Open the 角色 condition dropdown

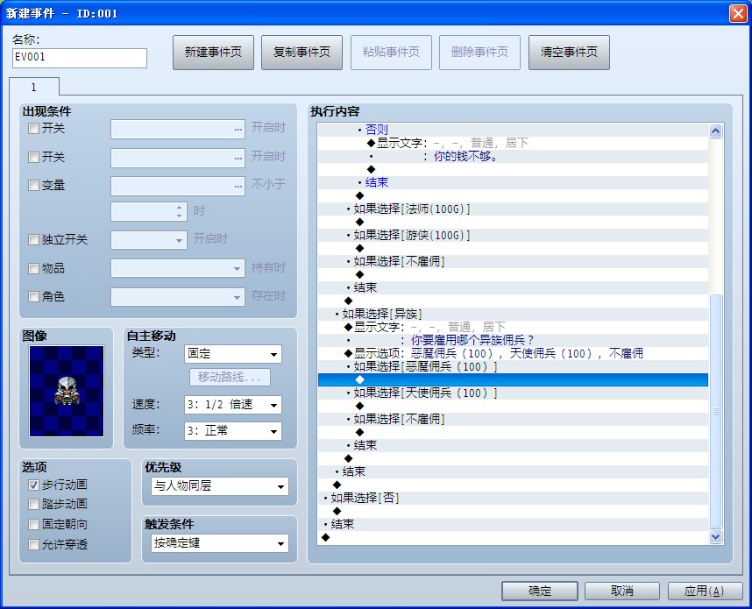(x=177, y=297)
